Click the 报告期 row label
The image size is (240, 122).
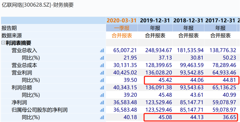click(9, 28)
